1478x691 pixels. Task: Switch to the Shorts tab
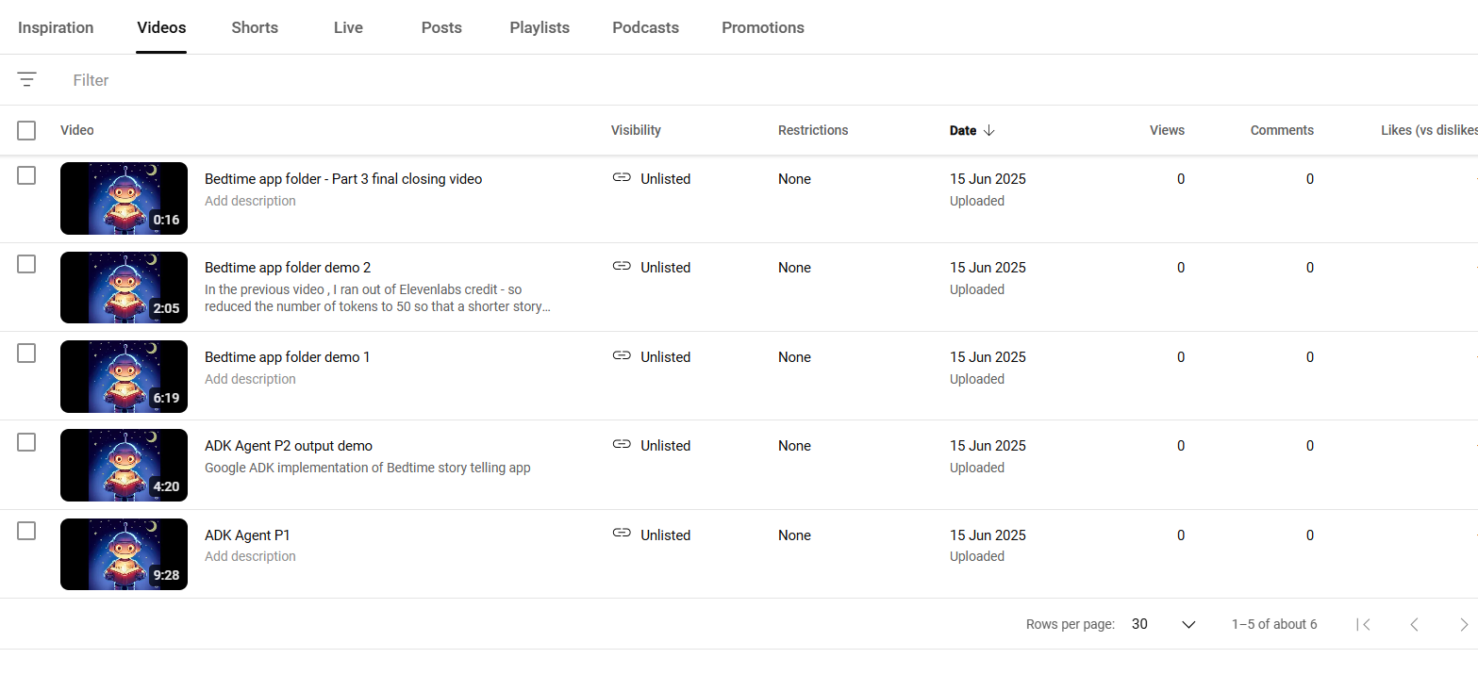255,27
